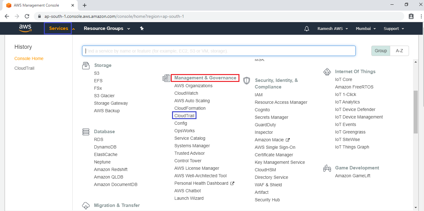Click the pin shortcuts icon
Screen dimensions: 424x211
[x=142, y=28]
